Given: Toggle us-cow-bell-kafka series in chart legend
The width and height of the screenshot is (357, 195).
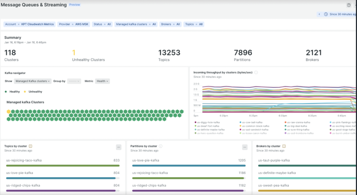Looking at the screenshot, I should pos(251,122).
